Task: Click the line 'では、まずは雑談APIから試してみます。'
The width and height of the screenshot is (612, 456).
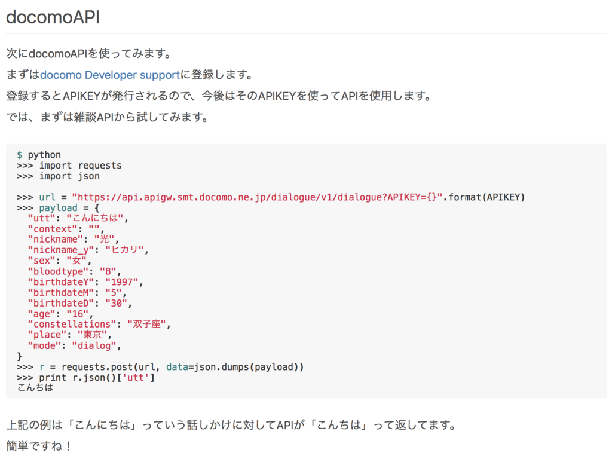Action: coord(109,117)
